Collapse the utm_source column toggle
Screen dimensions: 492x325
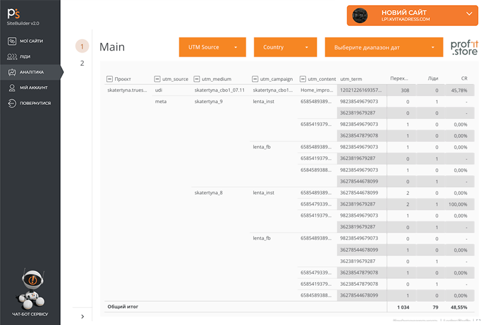(x=158, y=79)
